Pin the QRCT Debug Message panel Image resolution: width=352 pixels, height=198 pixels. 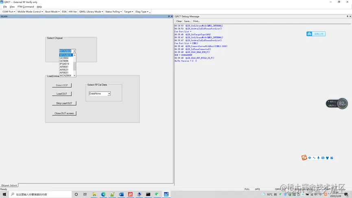pyautogui.click(x=347, y=16)
